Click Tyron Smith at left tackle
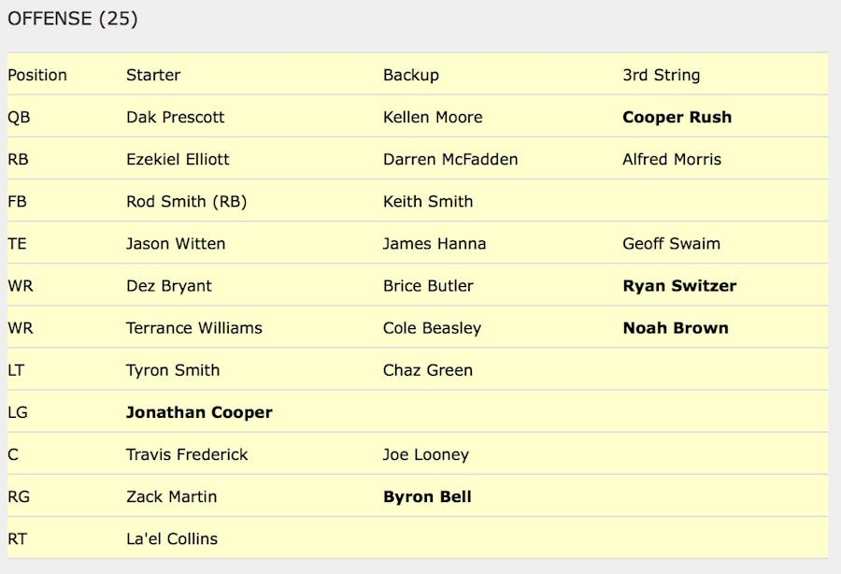Viewport: 841px width, 574px height. (x=173, y=369)
